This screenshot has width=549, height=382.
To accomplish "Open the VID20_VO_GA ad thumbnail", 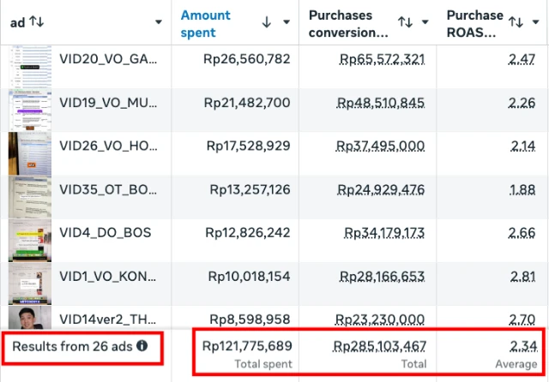I will coord(31,66).
